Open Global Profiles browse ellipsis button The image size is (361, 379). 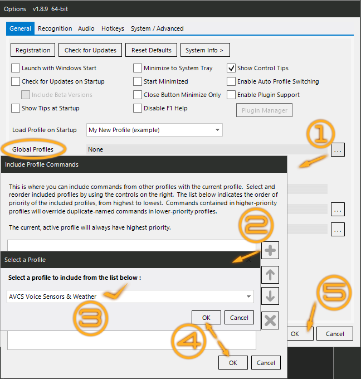[x=338, y=149]
